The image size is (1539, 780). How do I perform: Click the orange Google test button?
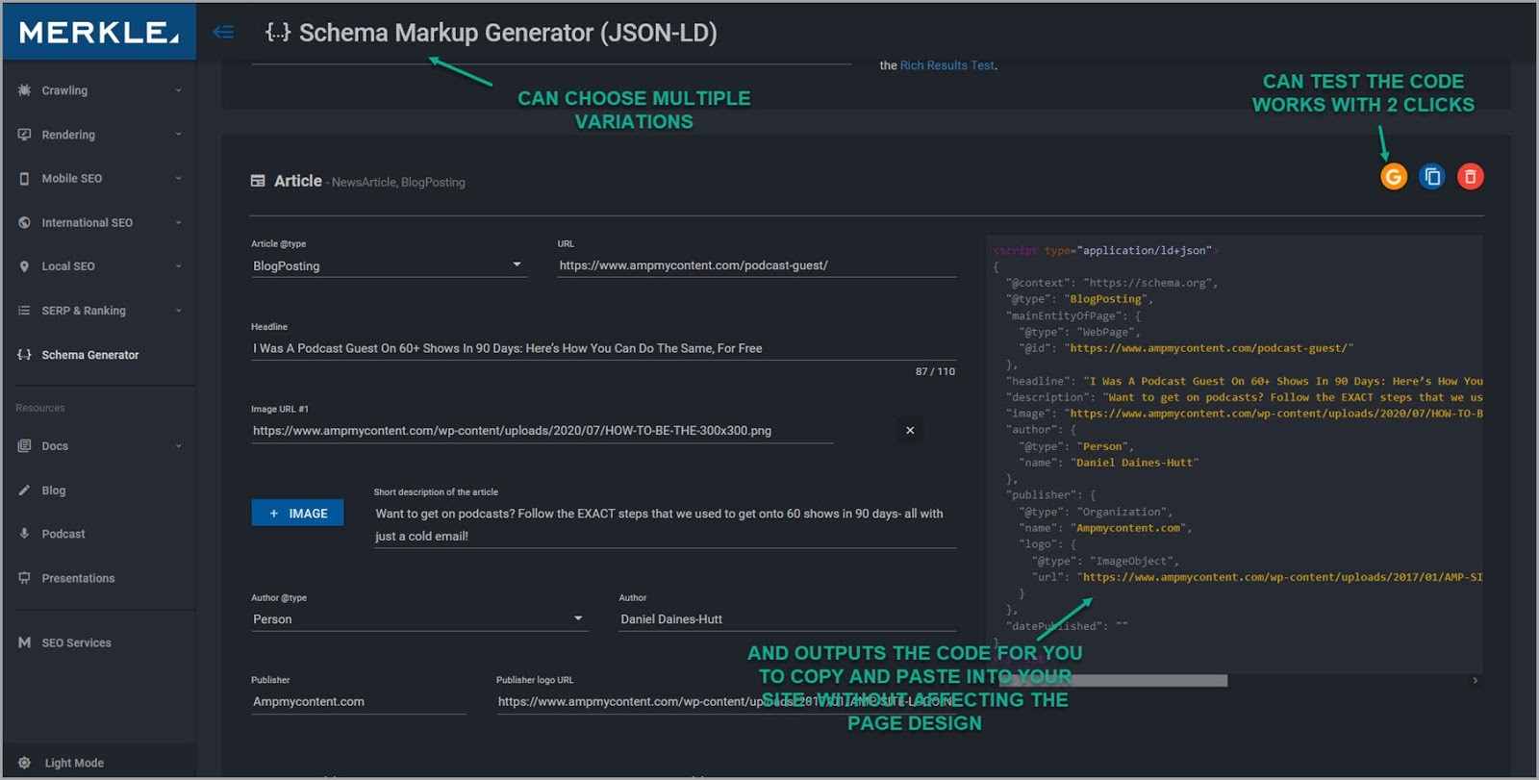click(1393, 177)
